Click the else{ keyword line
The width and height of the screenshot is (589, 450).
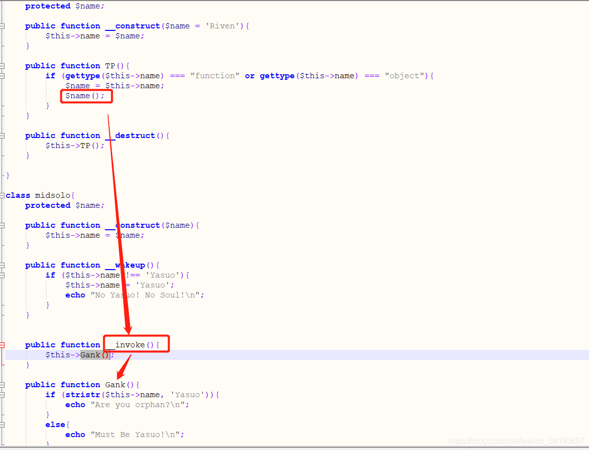(x=57, y=425)
